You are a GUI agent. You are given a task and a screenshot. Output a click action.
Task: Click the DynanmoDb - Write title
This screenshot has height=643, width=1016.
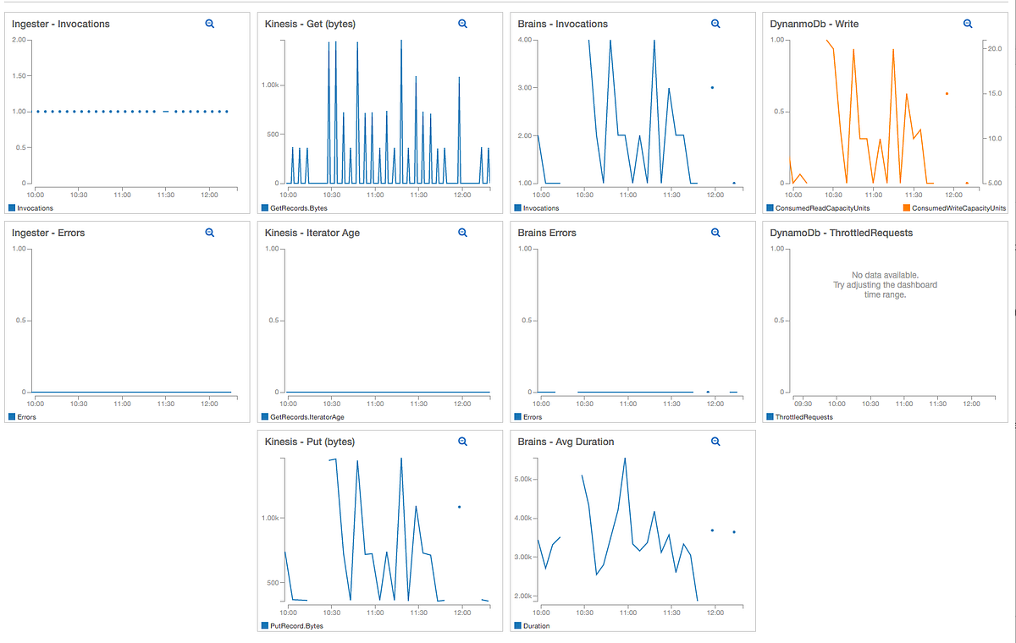point(814,25)
